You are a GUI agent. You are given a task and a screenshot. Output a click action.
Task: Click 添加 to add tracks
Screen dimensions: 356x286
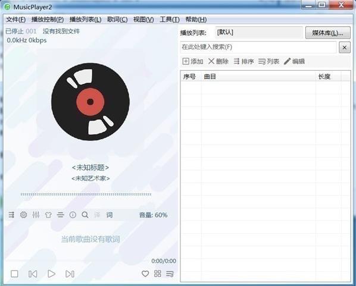193,61
